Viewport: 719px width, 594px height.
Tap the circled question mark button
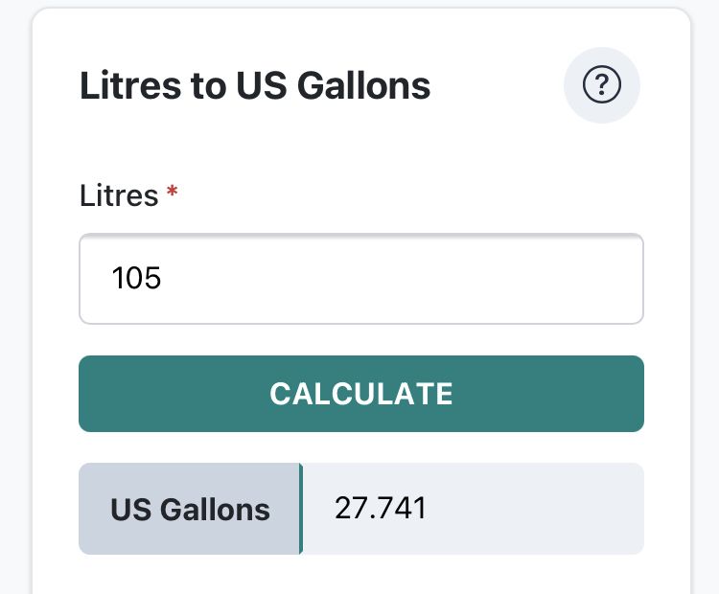click(601, 86)
